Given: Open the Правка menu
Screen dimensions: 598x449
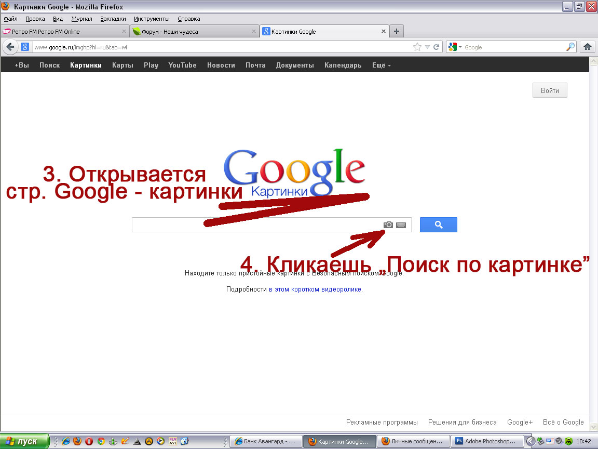Looking at the screenshot, I should click(x=35, y=19).
